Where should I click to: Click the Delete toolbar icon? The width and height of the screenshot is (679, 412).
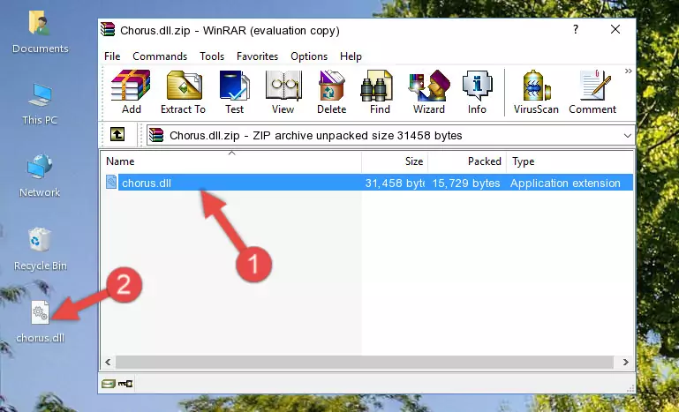coord(332,92)
